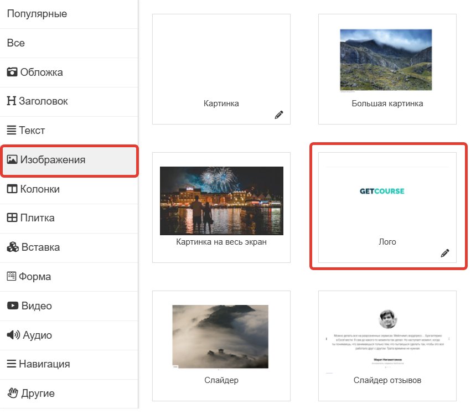Click the Картинка block label
The width and height of the screenshot is (476, 414).
click(x=221, y=103)
